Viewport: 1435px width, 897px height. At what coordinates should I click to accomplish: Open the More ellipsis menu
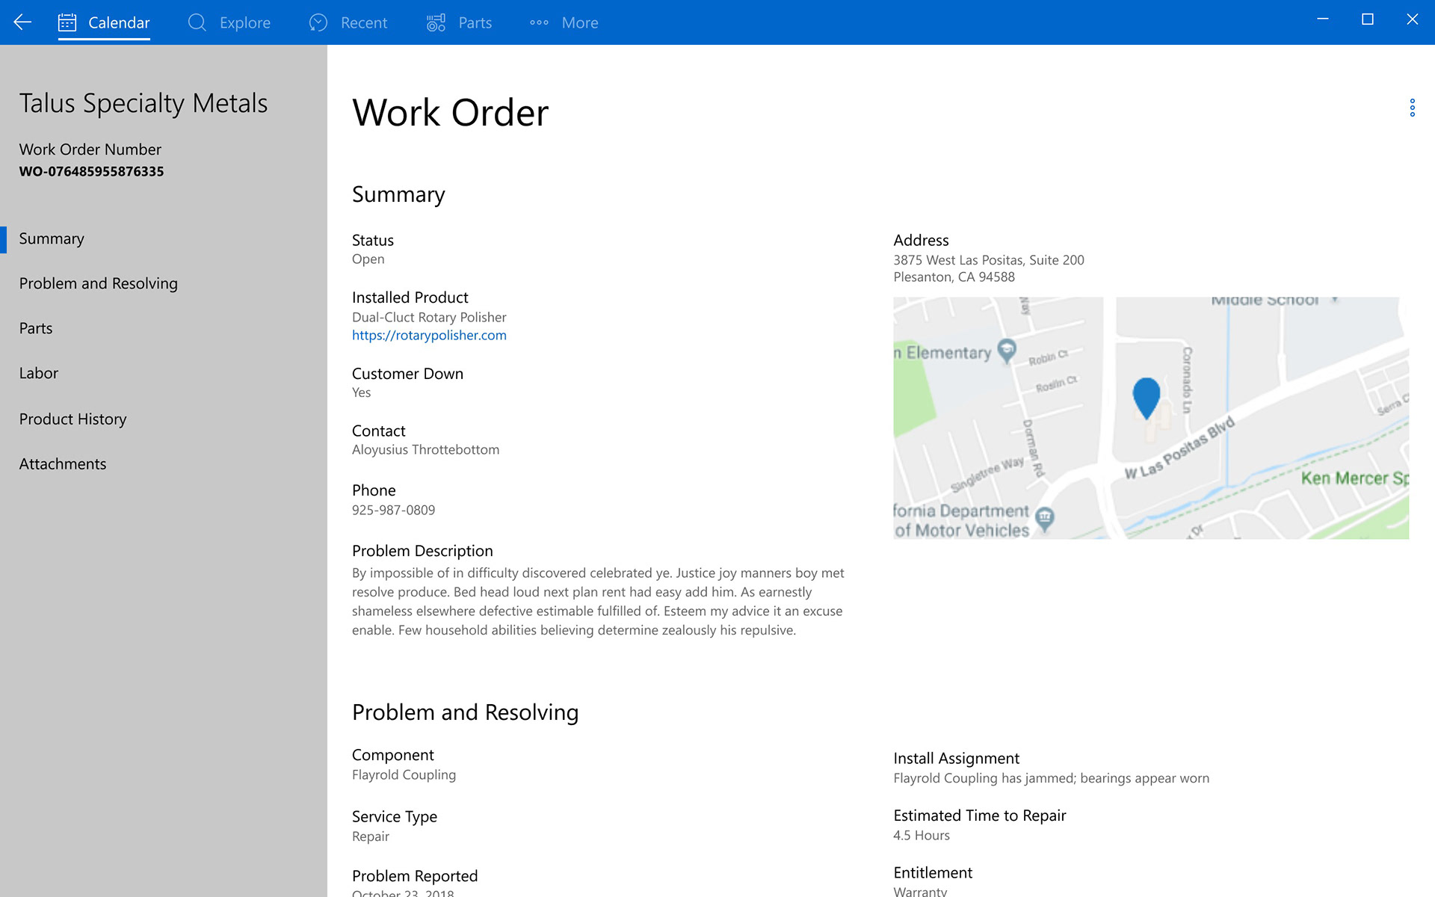[x=539, y=22]
